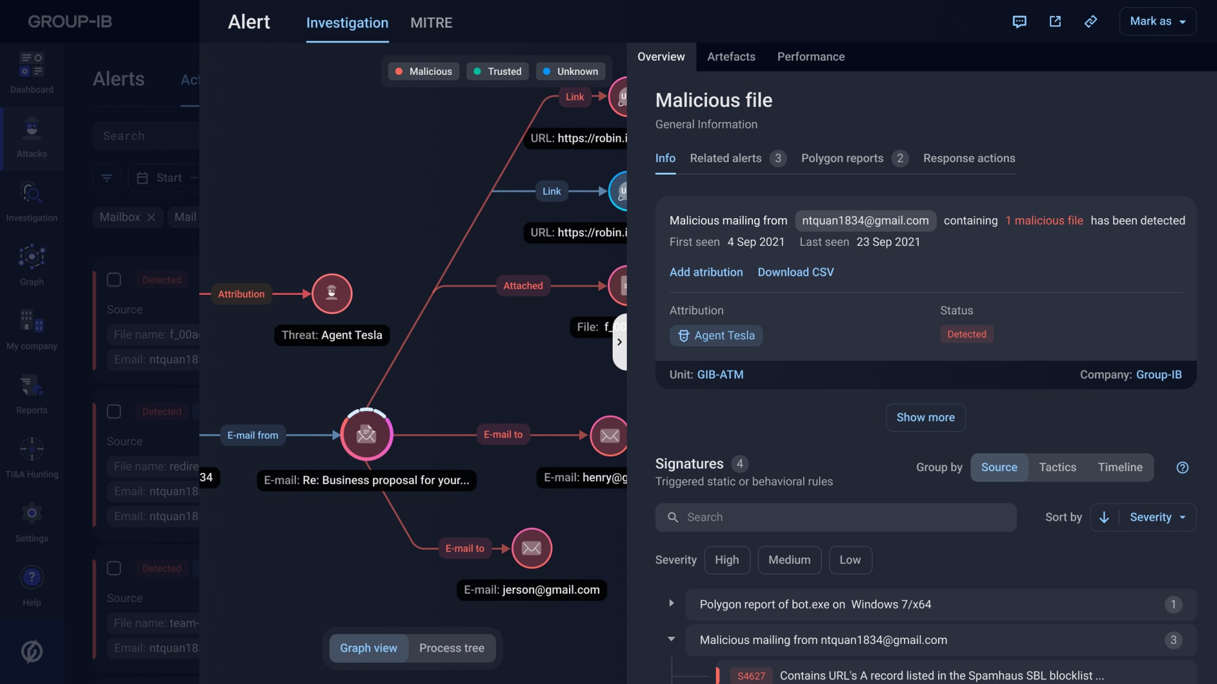Screen dimensions: 1217x684
Task: Collapse side panel with arrow handle
Action: pyautogui.click(x=619, y=342)
